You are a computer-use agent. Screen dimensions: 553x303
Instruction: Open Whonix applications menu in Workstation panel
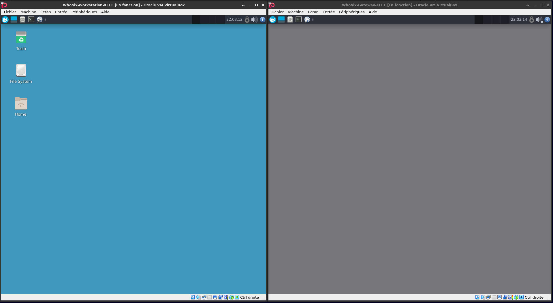coord(5,19)
